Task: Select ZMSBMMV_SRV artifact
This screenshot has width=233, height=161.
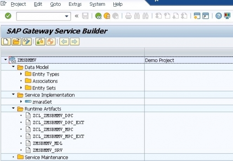Action: click(47, 150)
